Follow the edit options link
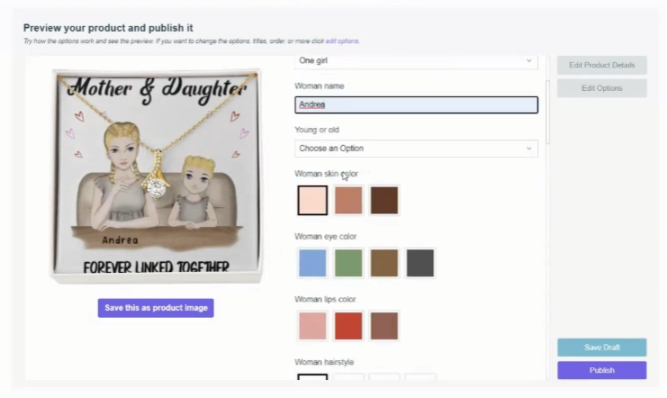The height and width of the screenshot is (398, 667). tap(342, 41)
